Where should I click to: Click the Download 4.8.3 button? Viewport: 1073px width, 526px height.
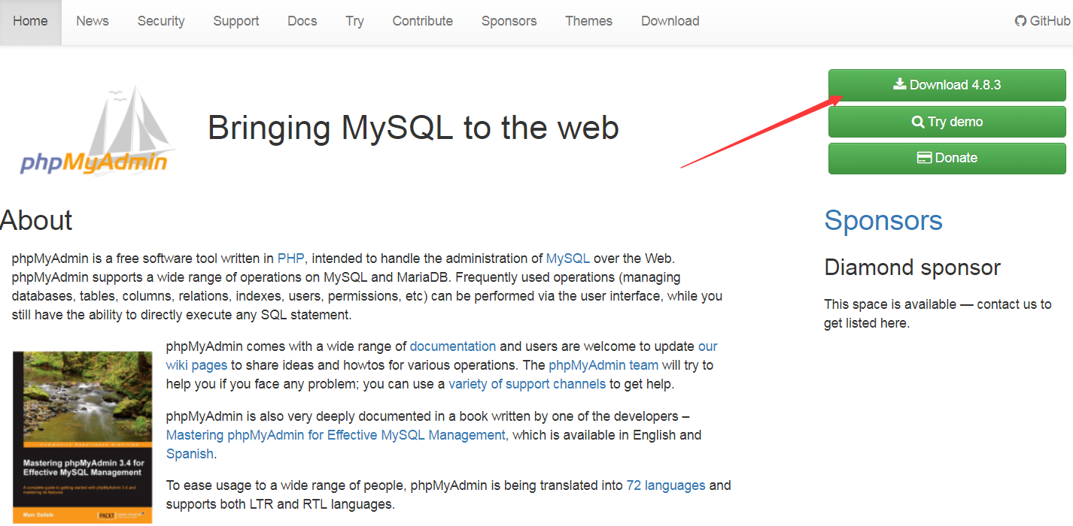click(x=947, y=85)
